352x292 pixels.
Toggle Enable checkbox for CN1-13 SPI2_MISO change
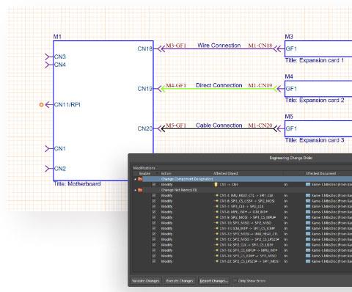[154, 239]
